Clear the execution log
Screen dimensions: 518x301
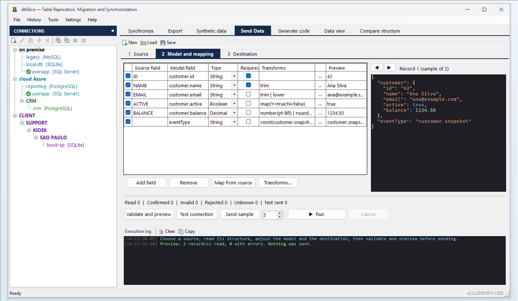[x=167, y=231]
